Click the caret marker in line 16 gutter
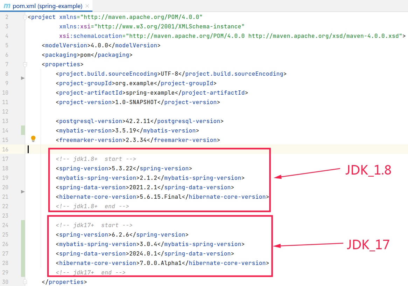Viewport: 408px width, 286px height. [28, 149]
